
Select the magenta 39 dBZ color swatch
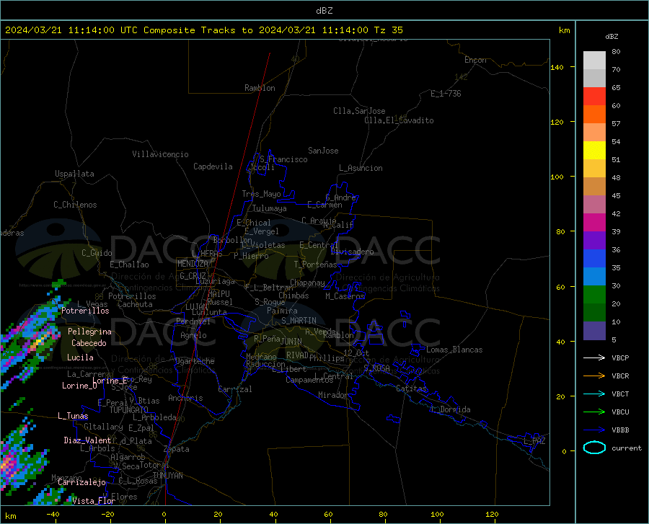[x=594, y=223]
